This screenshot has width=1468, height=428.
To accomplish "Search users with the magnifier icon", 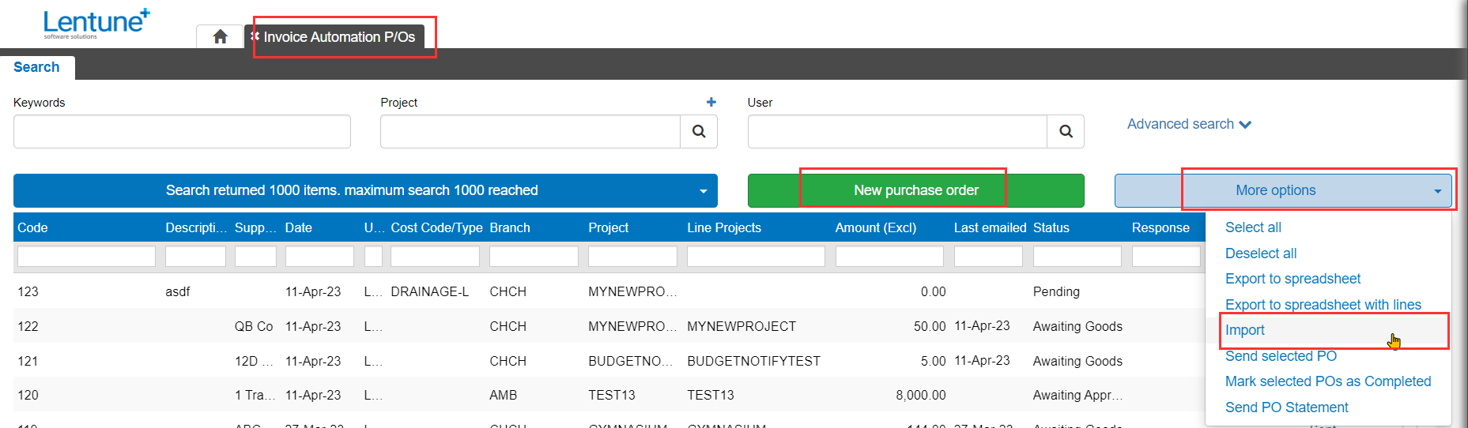I will tap(1066, 131).
